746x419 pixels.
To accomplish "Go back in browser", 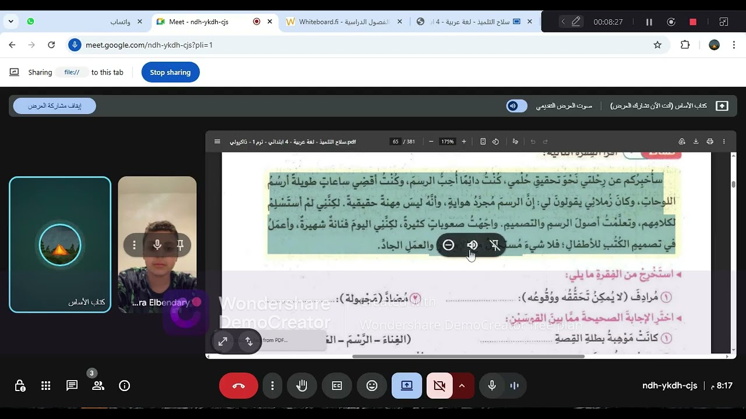I will tap(12, 45).
